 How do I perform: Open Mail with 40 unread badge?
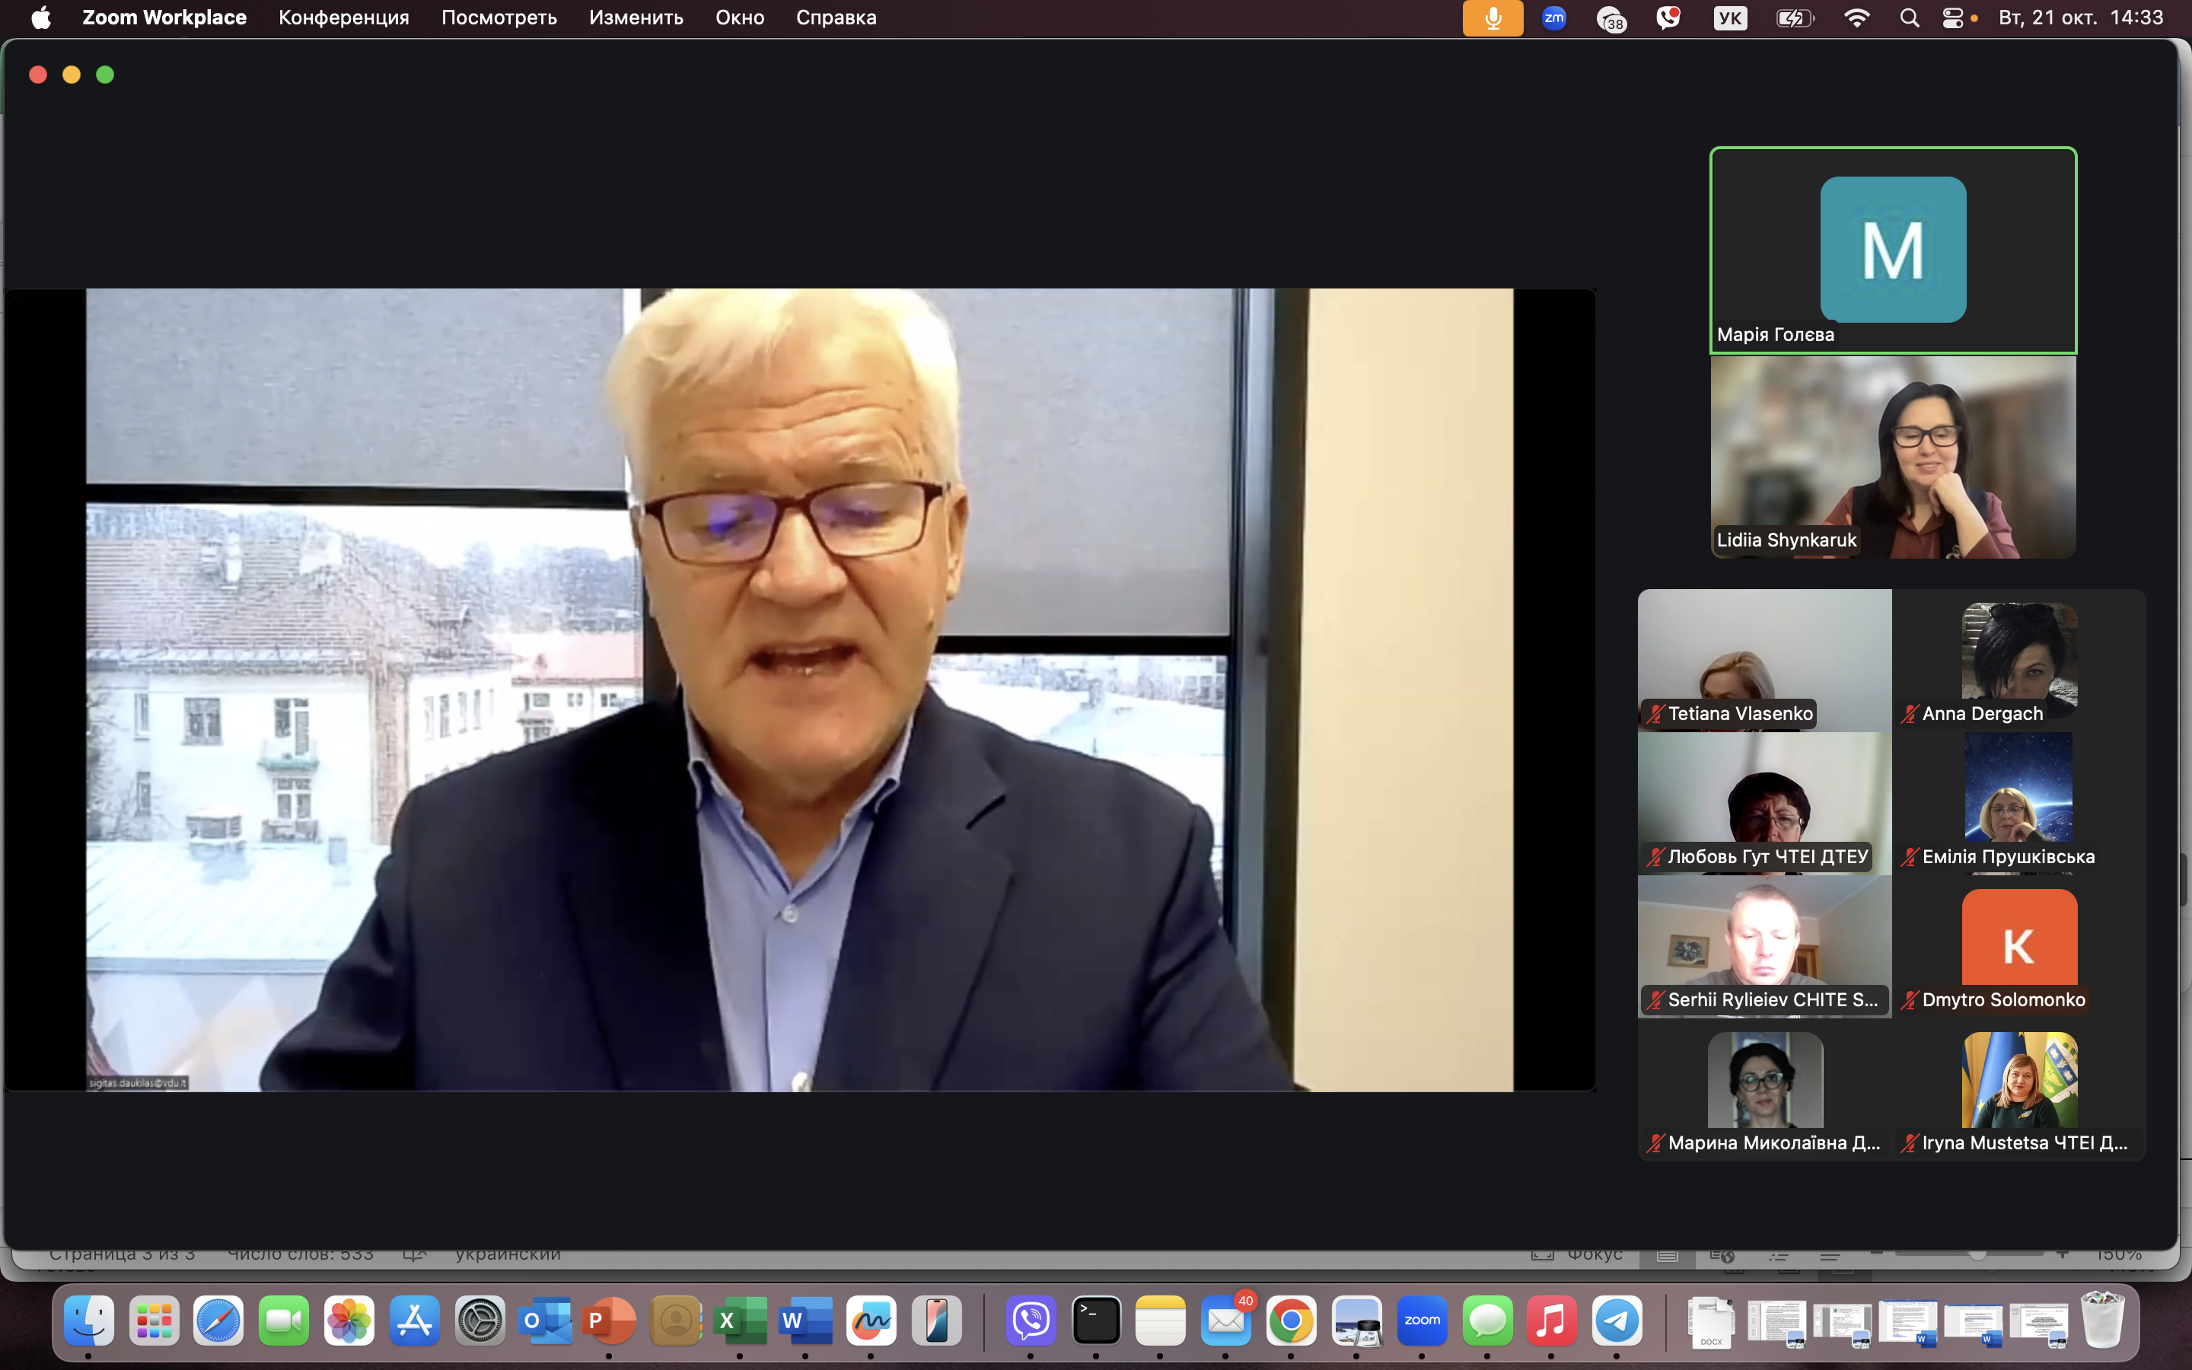[x=1225, y=1321]
